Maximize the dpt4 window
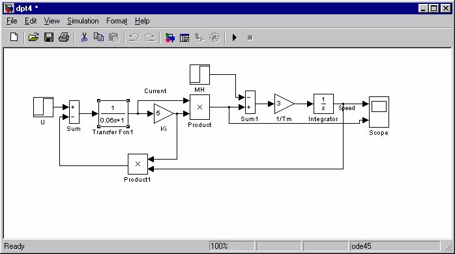This screenshot has height=254, width=455. (434, 8)
